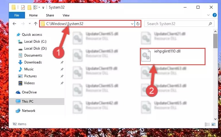This screenshot has height=137, width=221.
Task: Go back with the Back arrow
Action: tap(14, 24)
